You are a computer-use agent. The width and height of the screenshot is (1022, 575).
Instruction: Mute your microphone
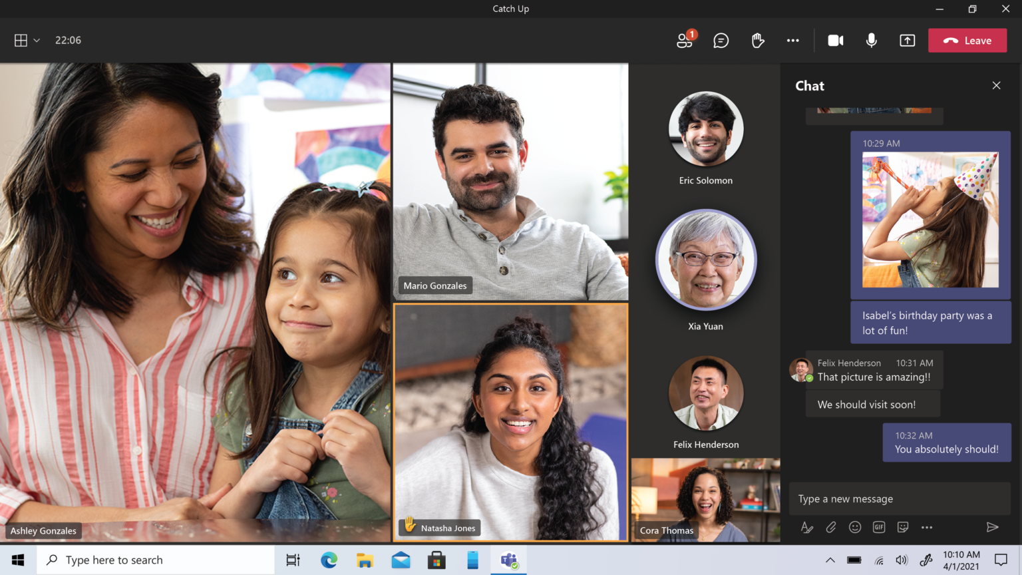click(872, 40)
